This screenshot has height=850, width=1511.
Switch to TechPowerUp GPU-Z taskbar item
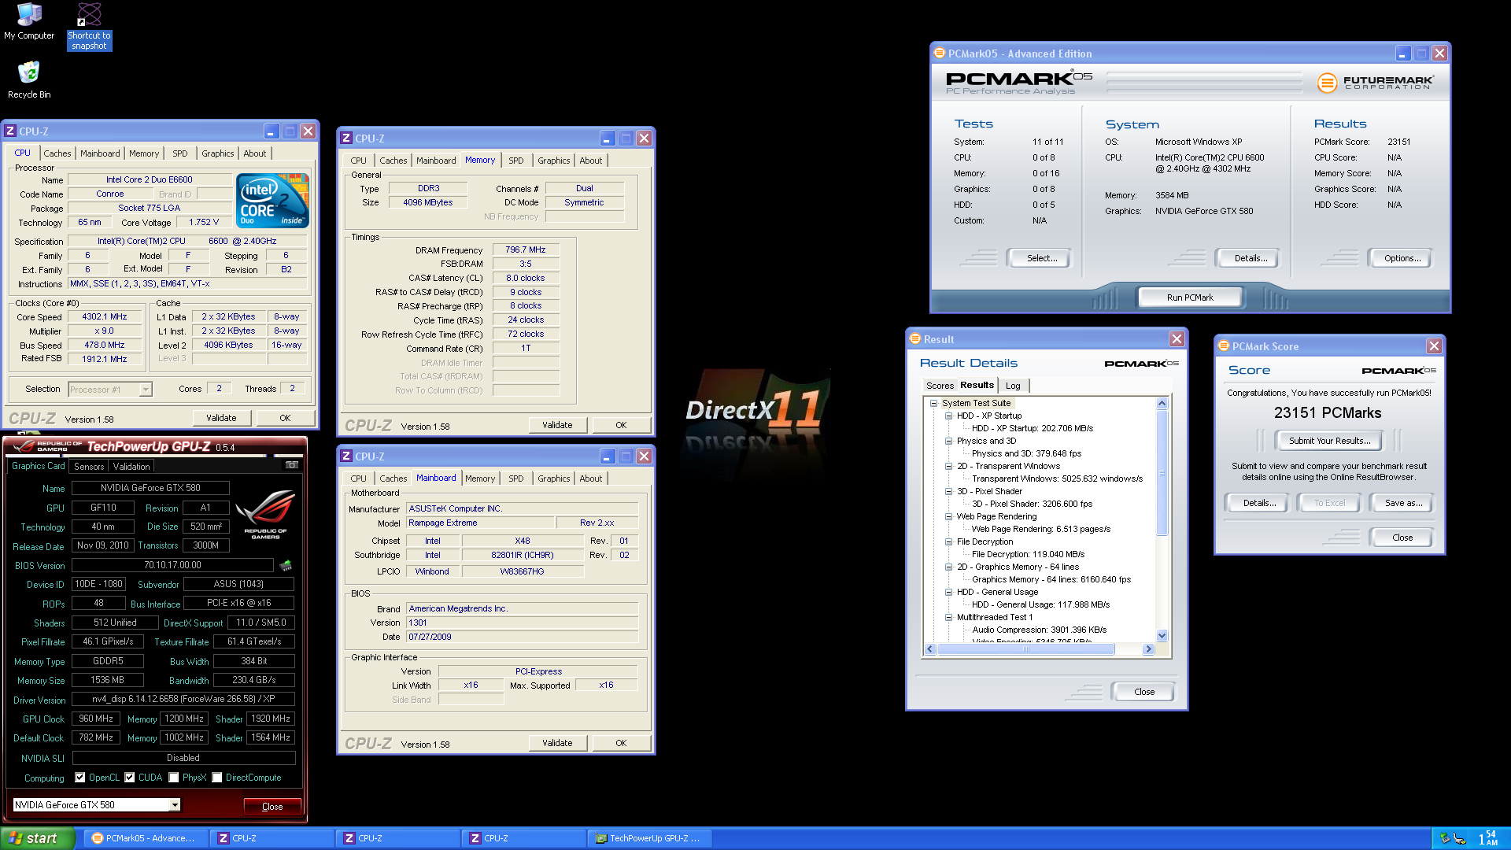650,838
